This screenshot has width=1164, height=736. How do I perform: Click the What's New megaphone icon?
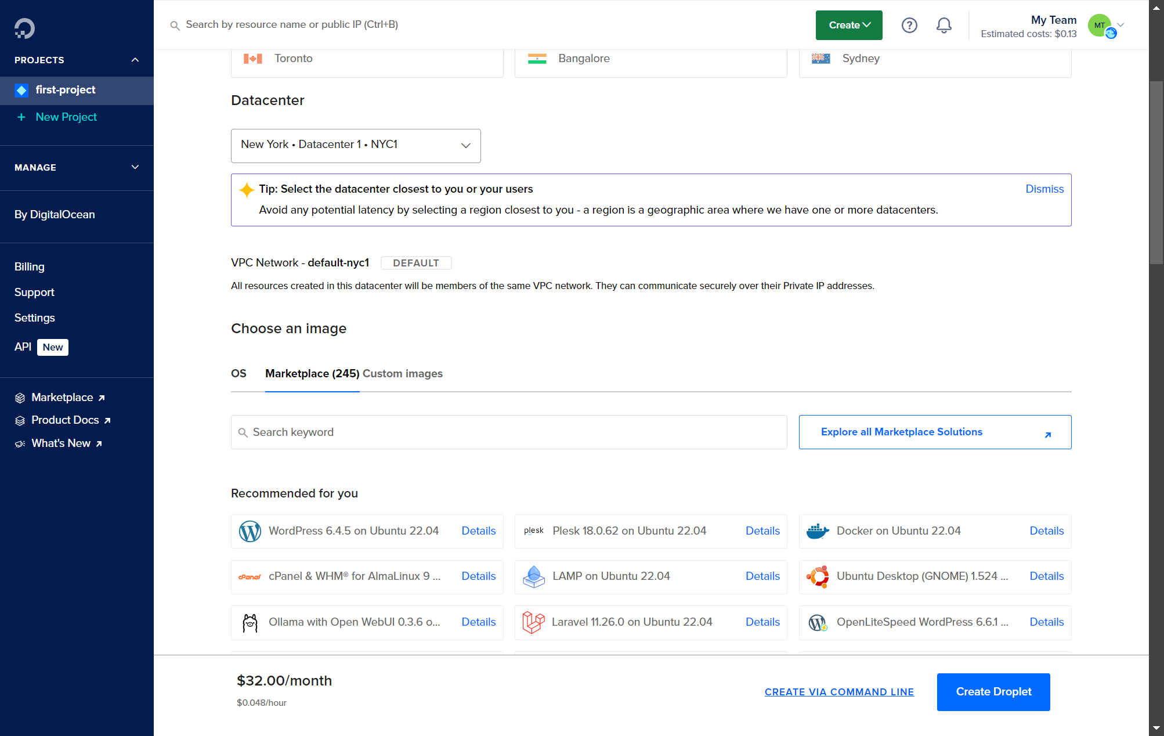20,443
